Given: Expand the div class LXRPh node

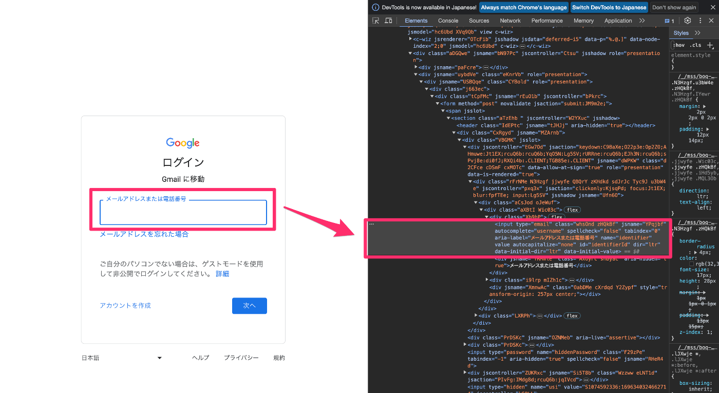Looking at the screenshot, I should point(476,316).
